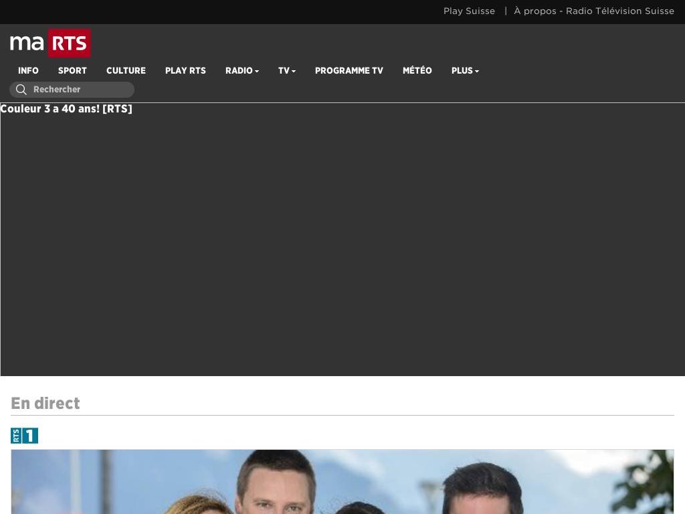The image size is (685, 514).
Task: Open the Météo page
Action: pos(417,71)
